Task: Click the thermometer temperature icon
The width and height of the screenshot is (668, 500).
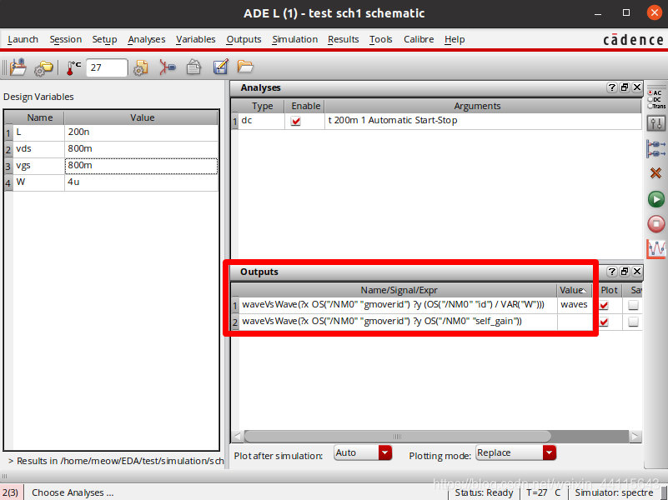Action: pyautogui.click(x=73, y=67)
